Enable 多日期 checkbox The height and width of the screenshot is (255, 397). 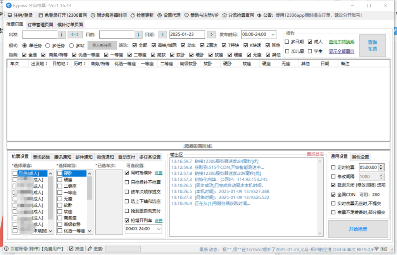point(287,42)
